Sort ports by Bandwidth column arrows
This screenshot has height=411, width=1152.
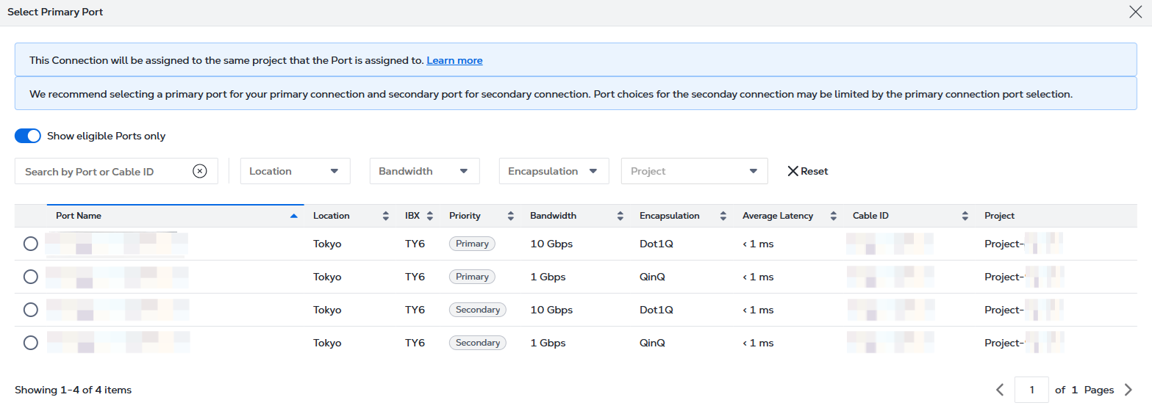point(620,216)
